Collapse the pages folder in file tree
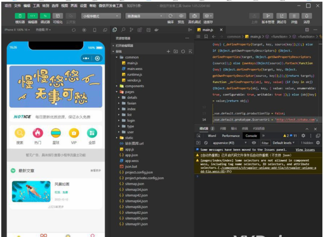 tap(129, 92)
